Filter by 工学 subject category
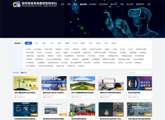Viewport: 165px width, 120px height. pyautogui.click(x=36, y=43)
